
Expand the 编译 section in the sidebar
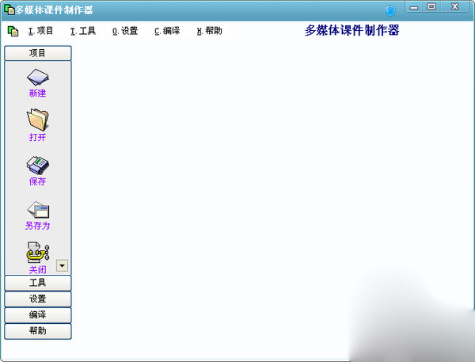pyautogui.click(x=37, y=314)
